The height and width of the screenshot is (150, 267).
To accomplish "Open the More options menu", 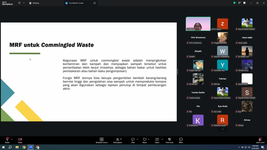I will pos(181,140).
